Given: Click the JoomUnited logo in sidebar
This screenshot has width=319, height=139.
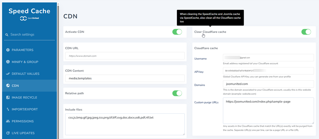Looking at the screenshot, I should point(29,18).
